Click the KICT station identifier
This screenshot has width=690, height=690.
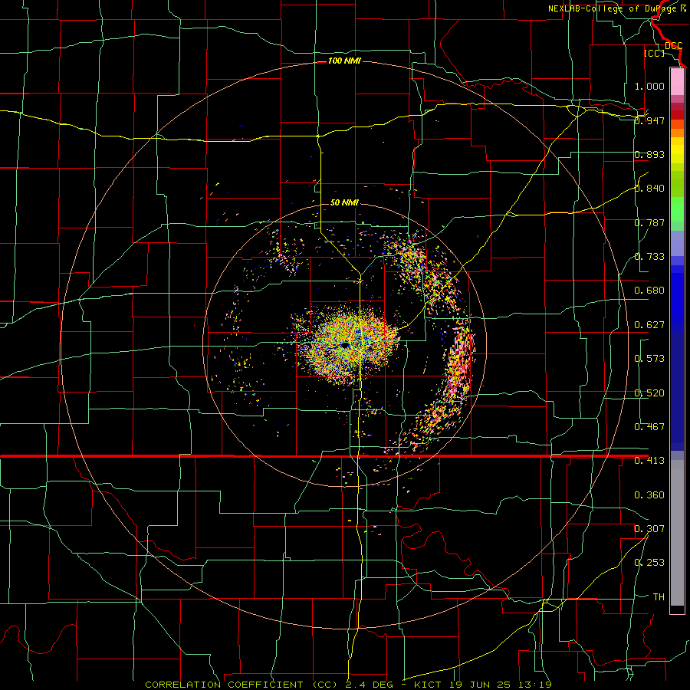(x=429, y=685)
